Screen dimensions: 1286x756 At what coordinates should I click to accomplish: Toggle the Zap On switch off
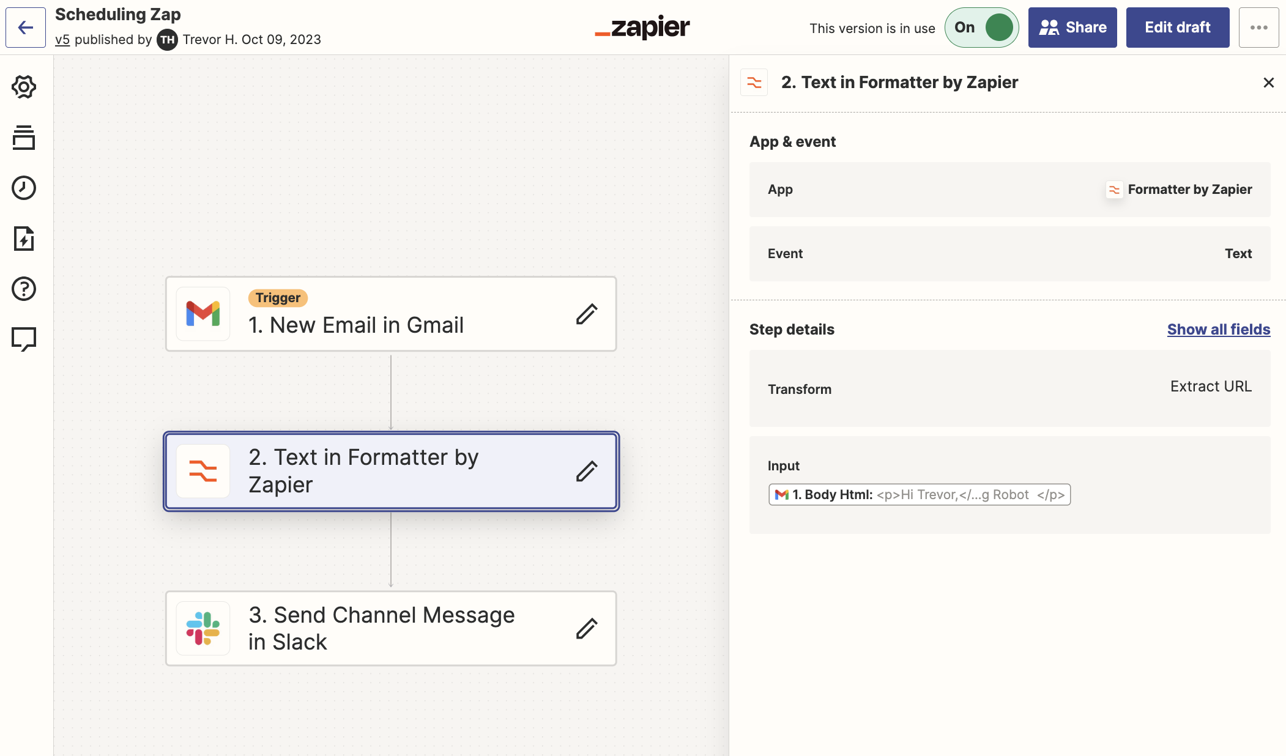(981, 28)
